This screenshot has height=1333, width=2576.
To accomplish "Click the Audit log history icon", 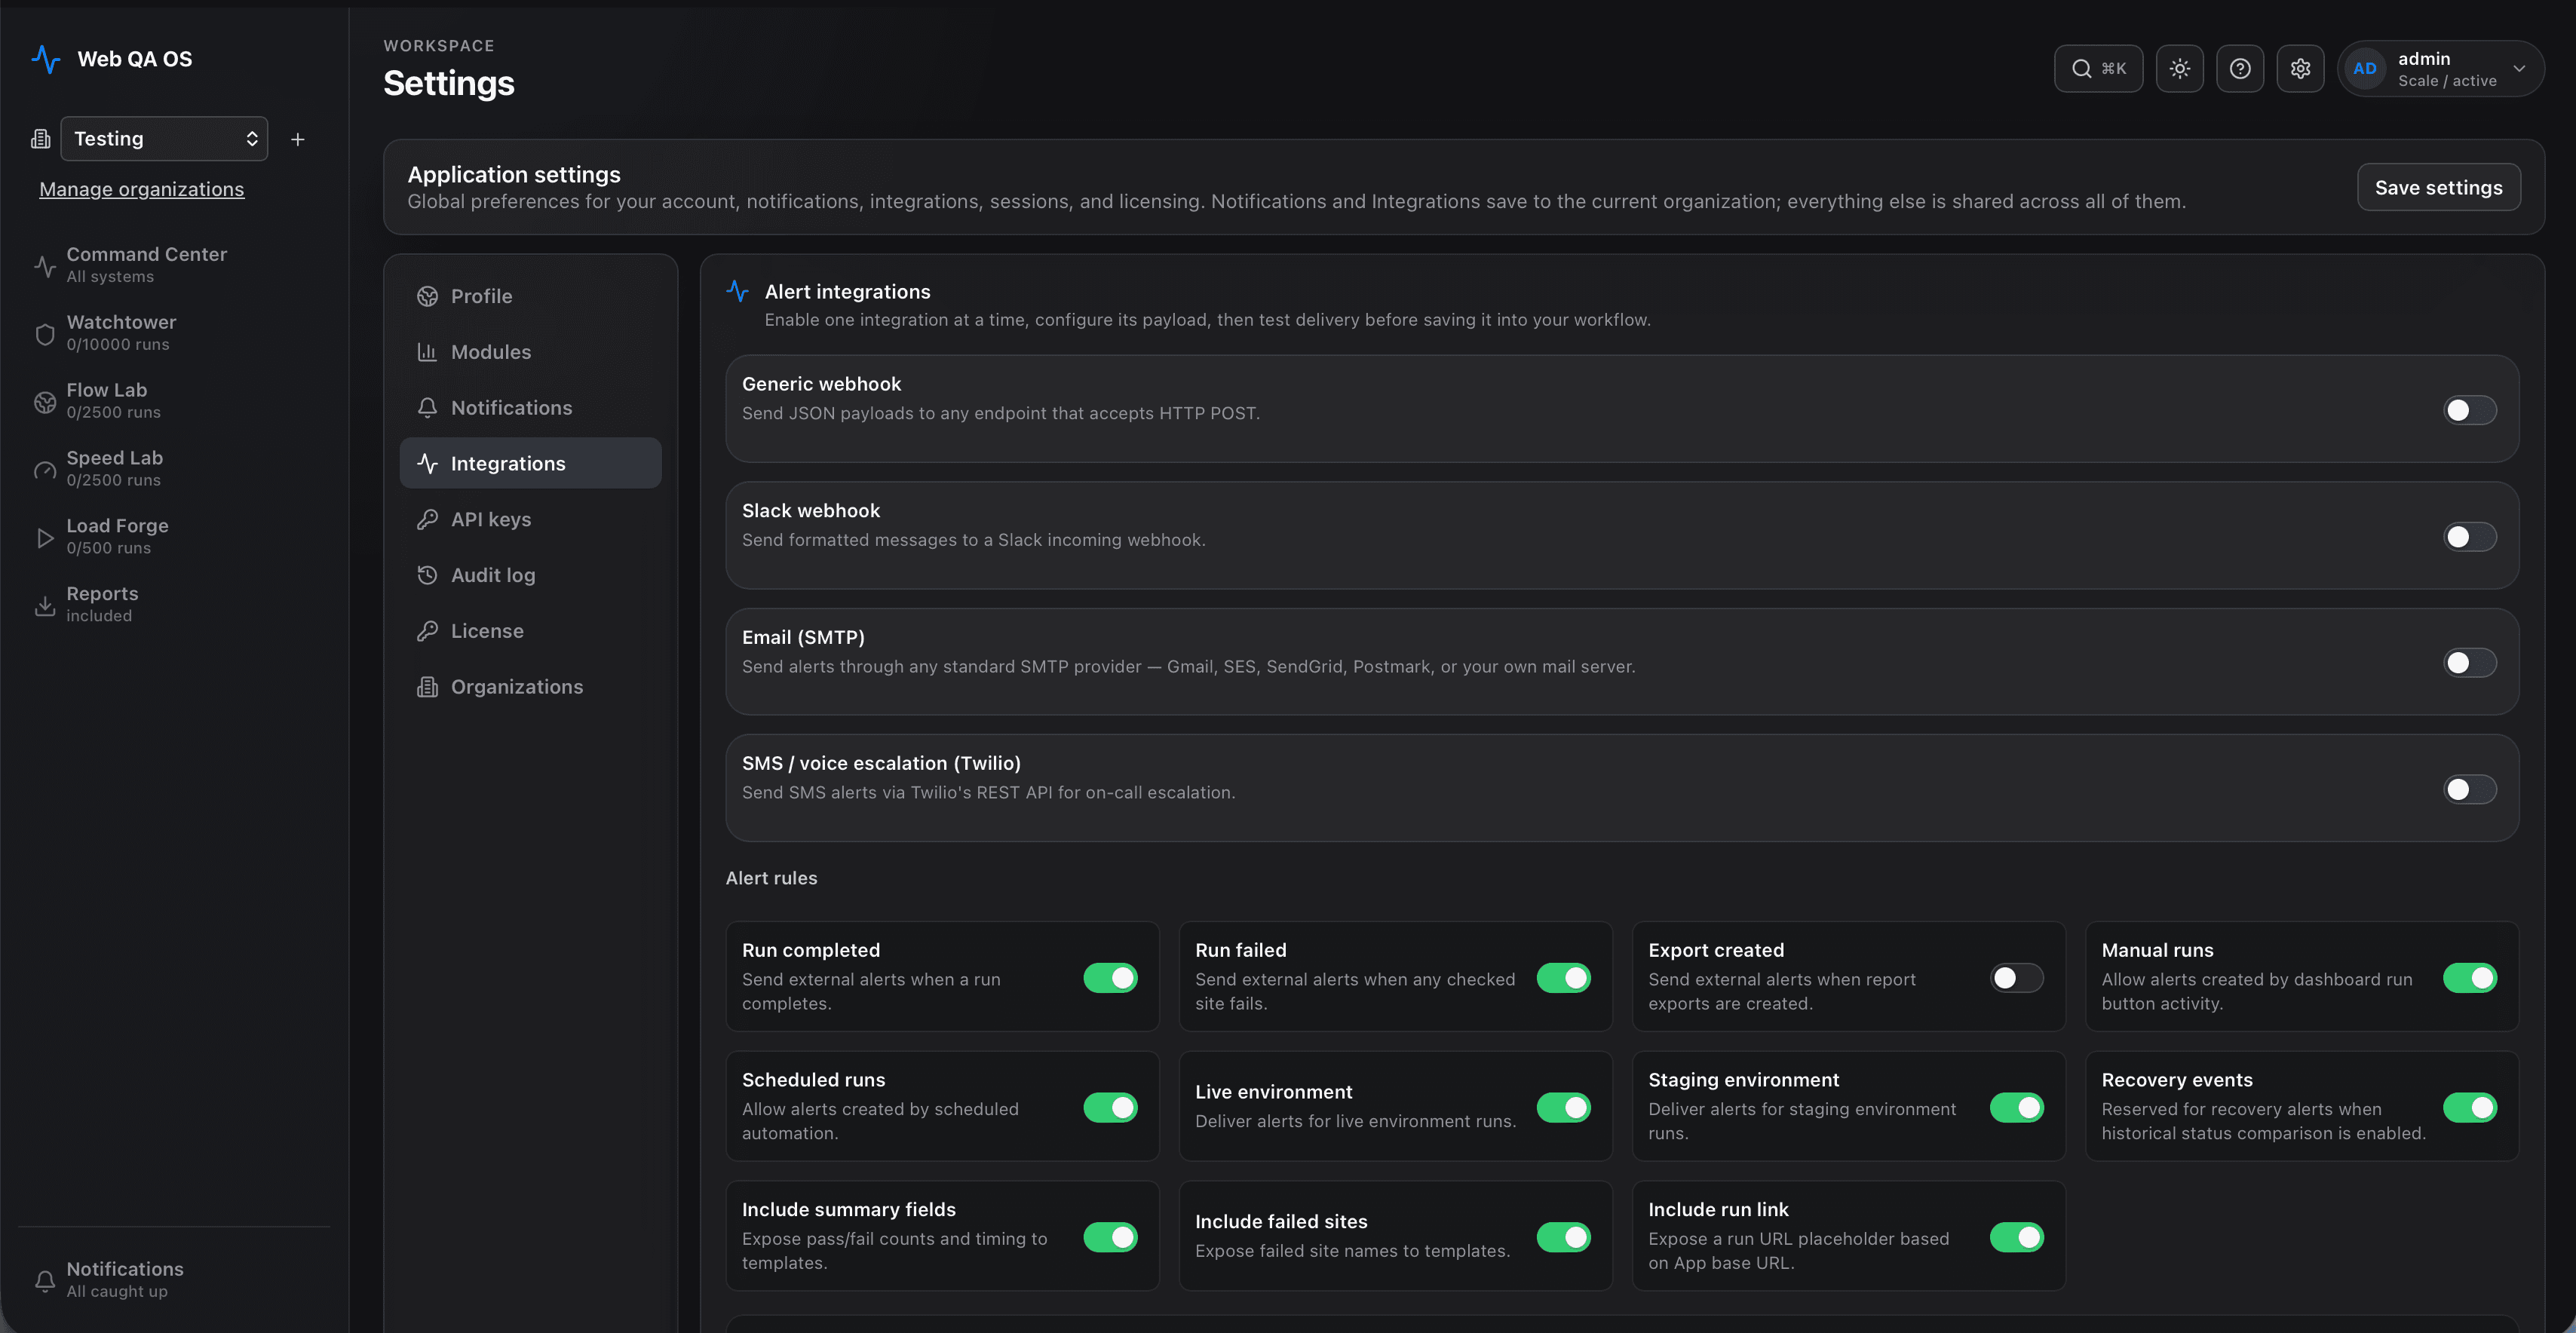I will (427, 575).
